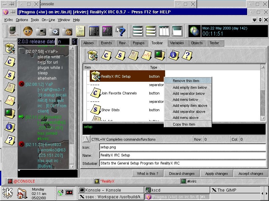Image resolution: width=269 pixels, height=201 pixels.
Task: Switch to the Events tab
Action: coord(106,43)
